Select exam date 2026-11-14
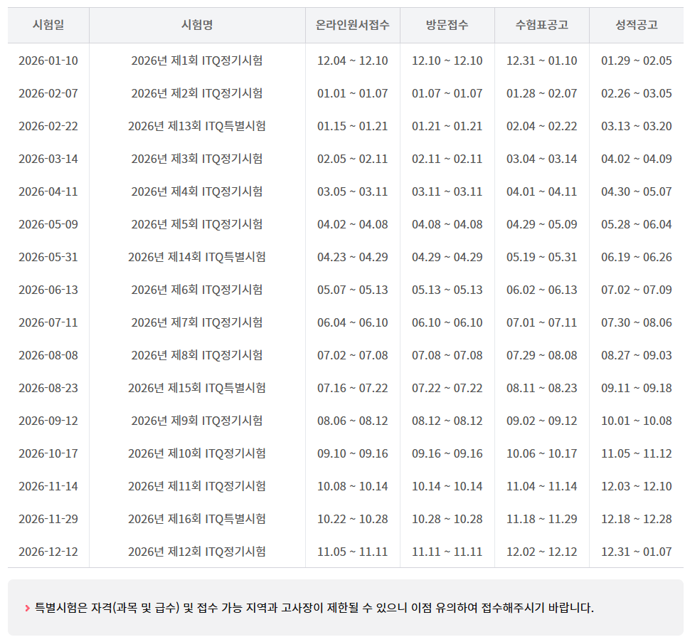This screenshot has width=690, height=642. tap(48, 486)
